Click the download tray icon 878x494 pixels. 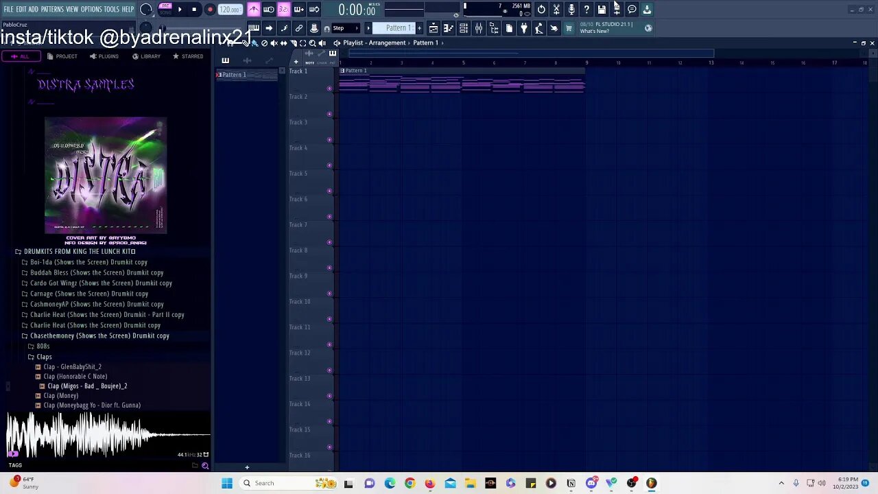click(x=647, y=10)
